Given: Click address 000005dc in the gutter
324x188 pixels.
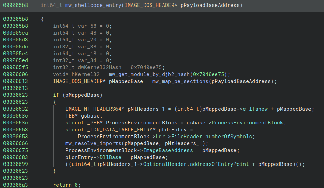Looking at the screenshot, I should pyautogui.click(x=16, y=47).
